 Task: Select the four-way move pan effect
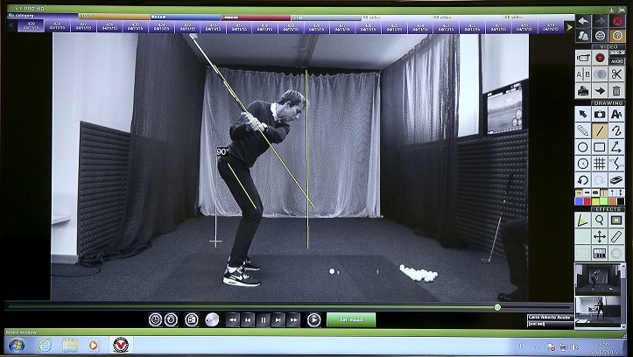pyautogui.click(x=600, y=237)
